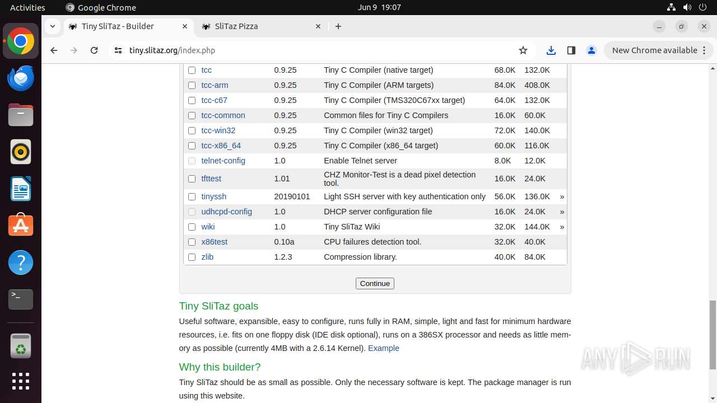Screen dimensions: 717x403
Task: Open the tinyssh package link
Action: point(214,196)
